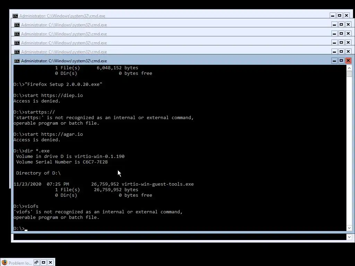Minimize the rearmost cmd.exe window
Viewport: 355px width, 266px height.
pos(332,15)
